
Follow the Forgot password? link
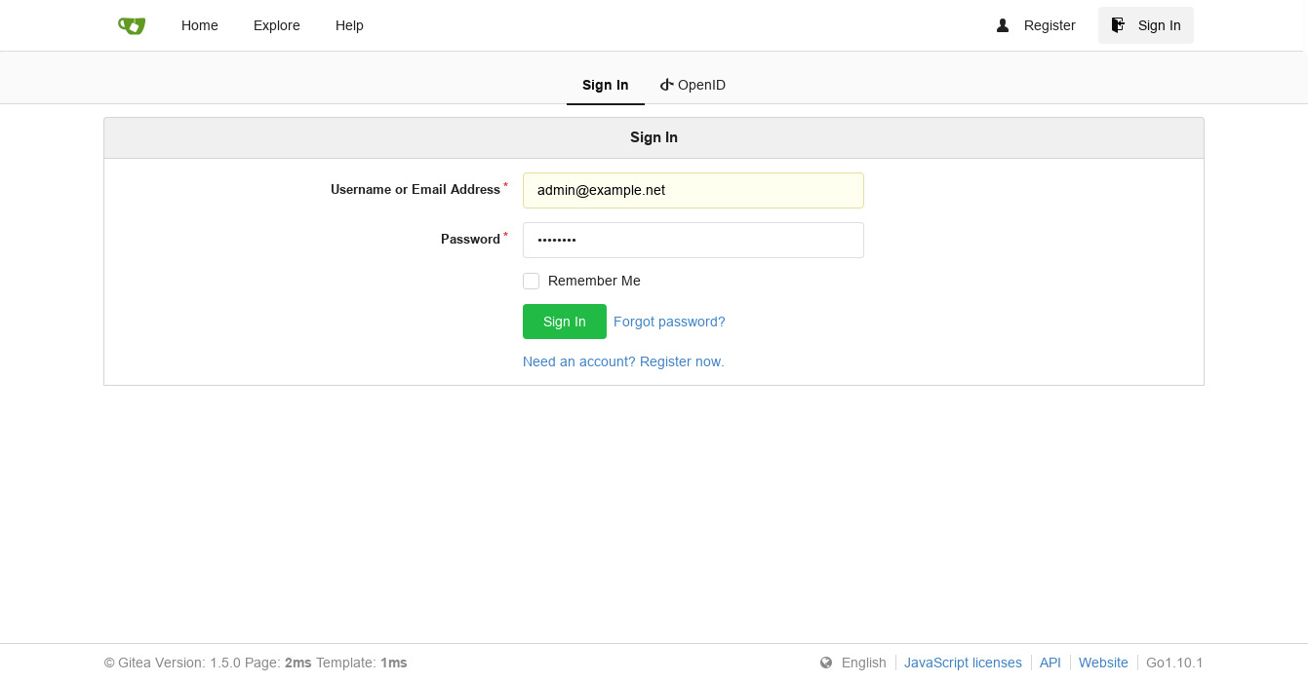click(669, 322)
